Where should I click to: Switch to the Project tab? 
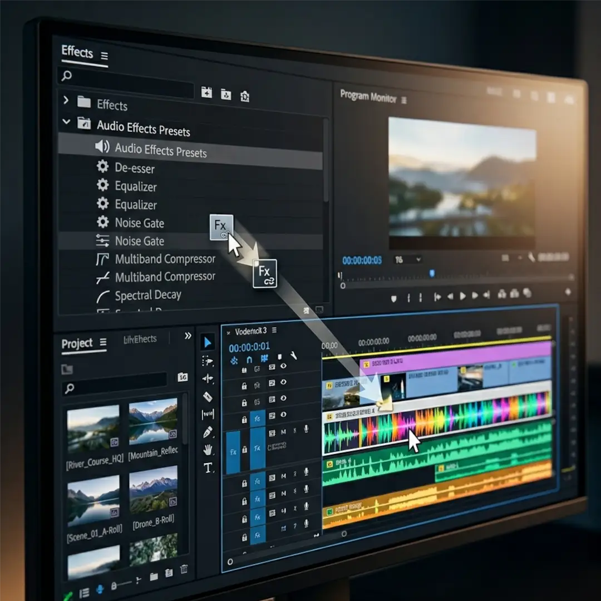pos(77,343)
